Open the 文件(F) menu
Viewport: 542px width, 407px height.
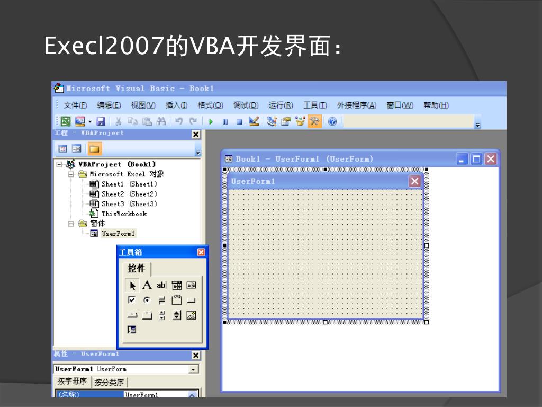point(75,105)
